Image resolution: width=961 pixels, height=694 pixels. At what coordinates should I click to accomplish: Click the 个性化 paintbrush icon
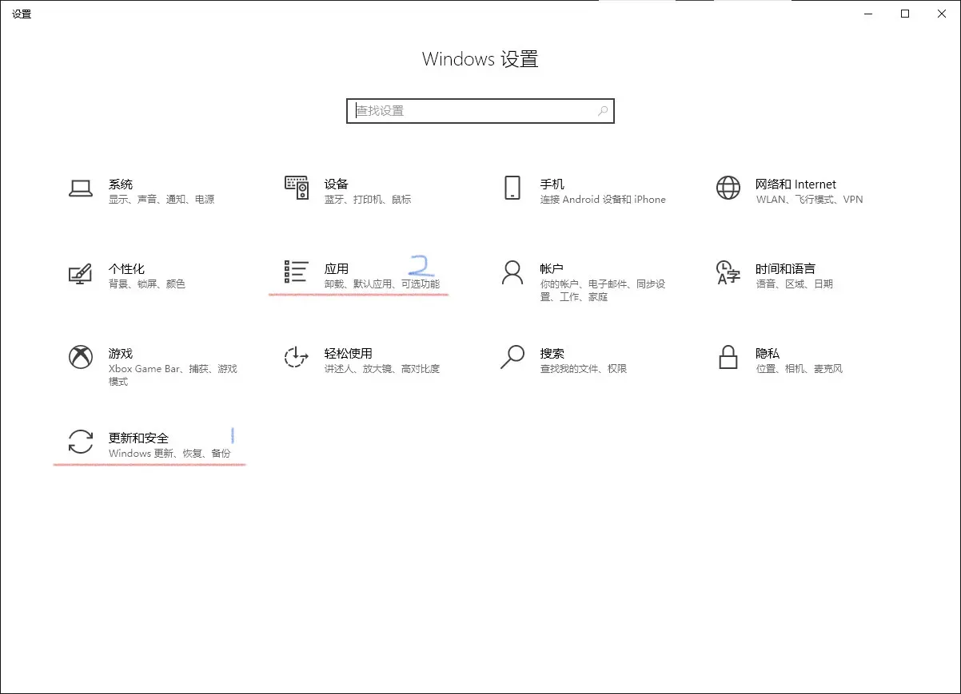[81, 273]
